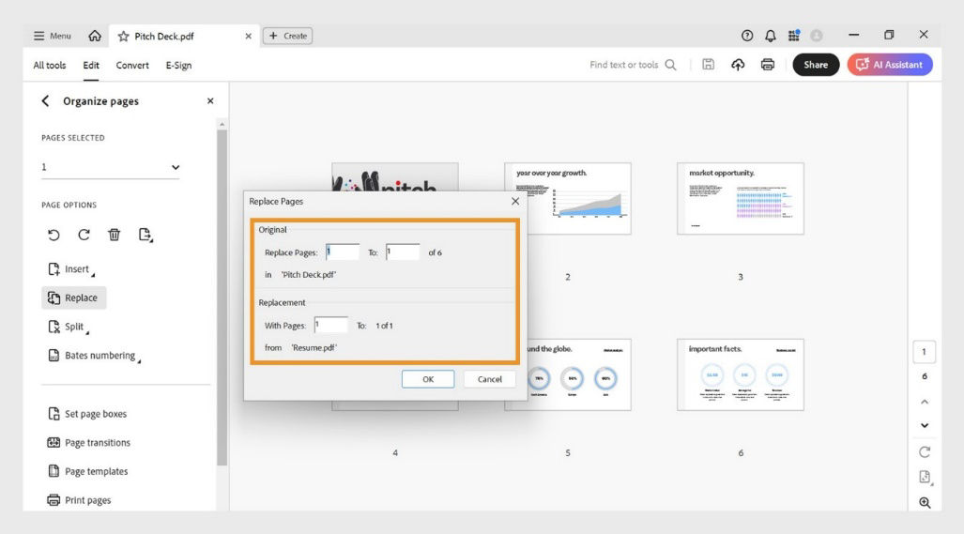The image size is (964, 534).
Task: Click OK in Replace Pages dialog
Action: [428, 379]
